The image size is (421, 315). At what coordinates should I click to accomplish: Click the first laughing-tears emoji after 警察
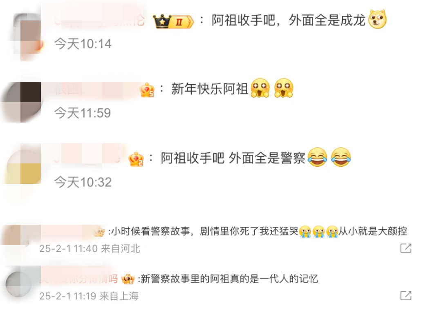coord(317,157)
